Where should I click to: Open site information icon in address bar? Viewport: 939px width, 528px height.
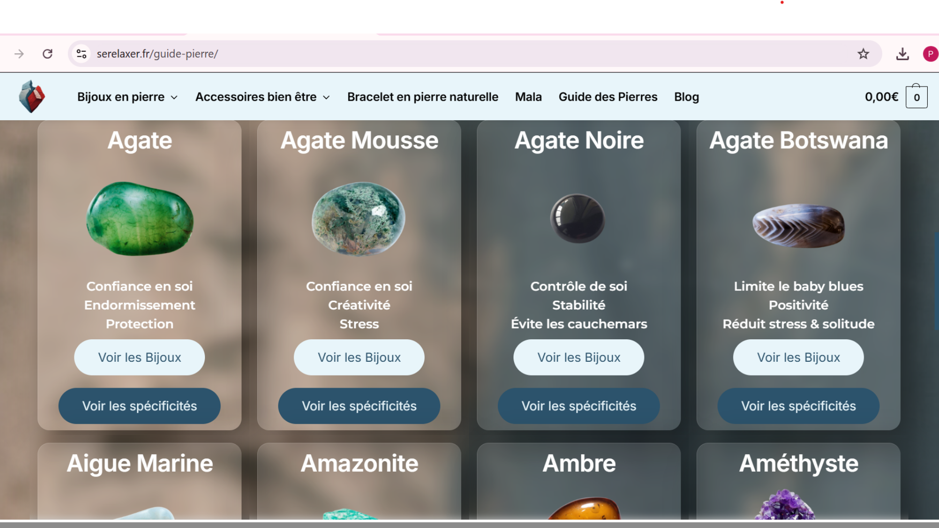tap(81, 54)
